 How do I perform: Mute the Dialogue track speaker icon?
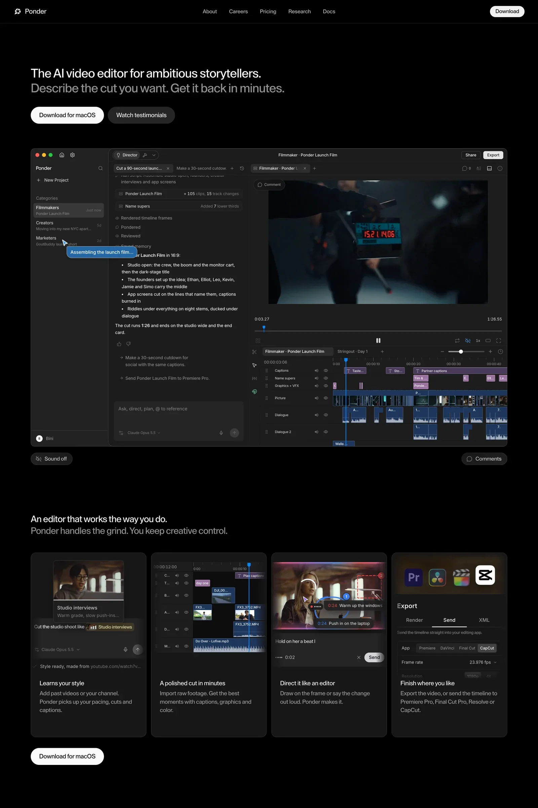click(316, 415)
